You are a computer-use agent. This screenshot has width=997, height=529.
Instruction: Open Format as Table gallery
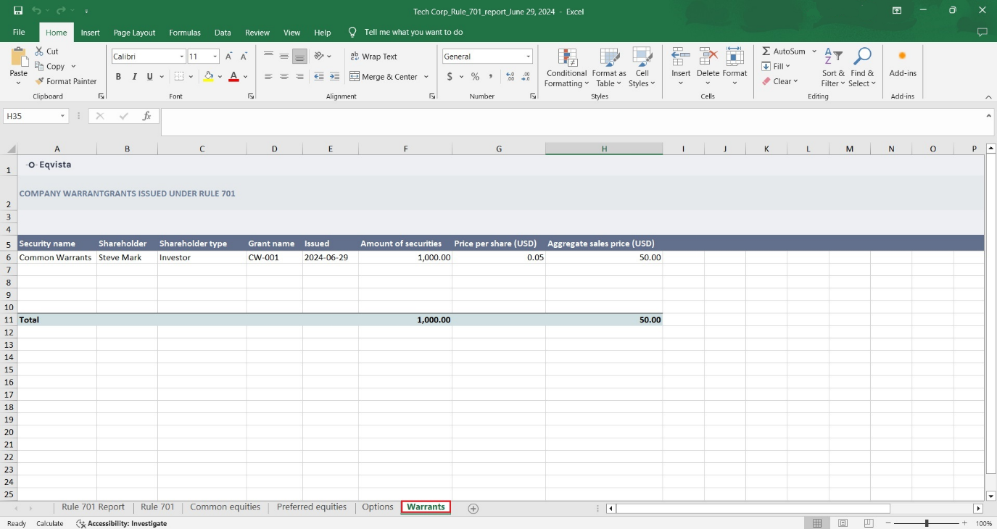pos(609,68)
